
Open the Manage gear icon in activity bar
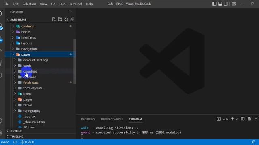(x=1, y=133)
